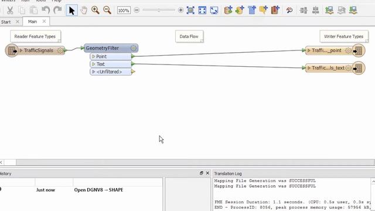Viewport: 375px width, 211px height.
Task: Click the Add Annotation comment icon
Action: pyautogui.click(x=263, y=11)
